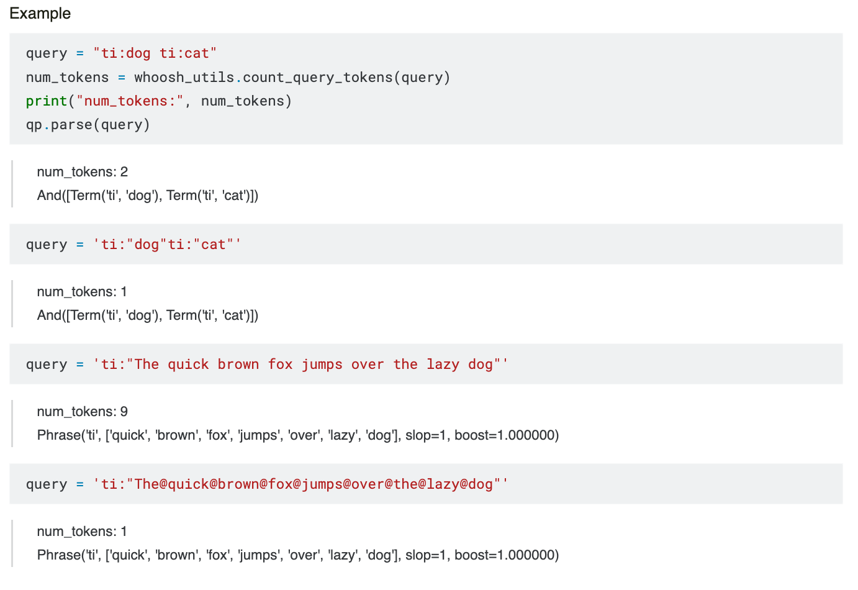Click the query variable name in the first code line

pos(47,53)
